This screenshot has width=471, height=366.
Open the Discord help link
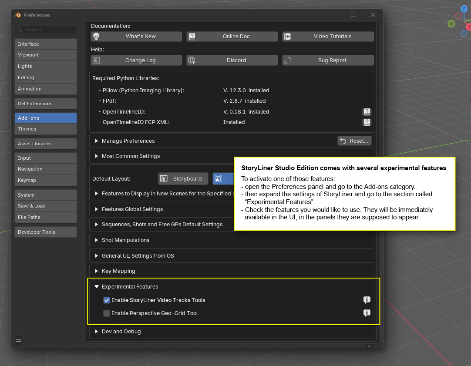coord(232,60)
